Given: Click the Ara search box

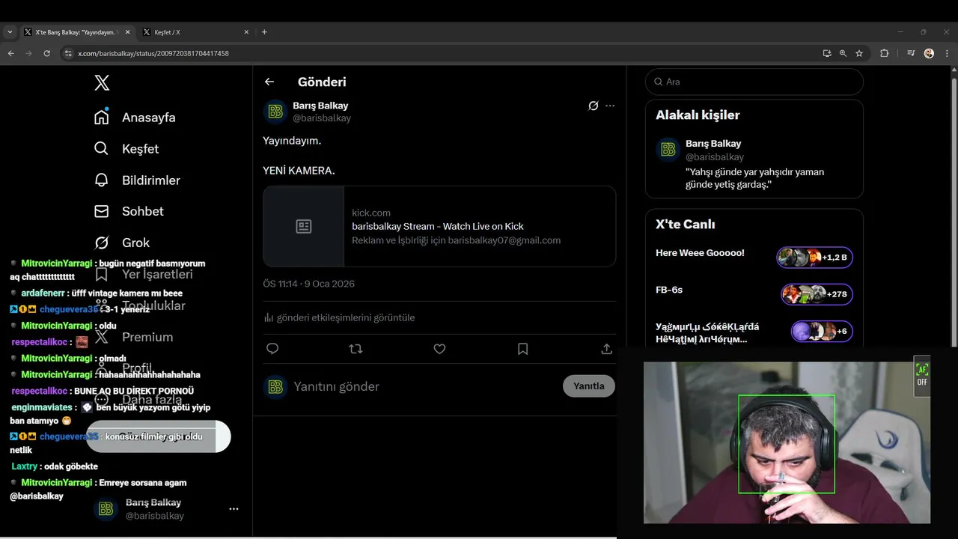Looking at the screenshot, I should point(754,82).
